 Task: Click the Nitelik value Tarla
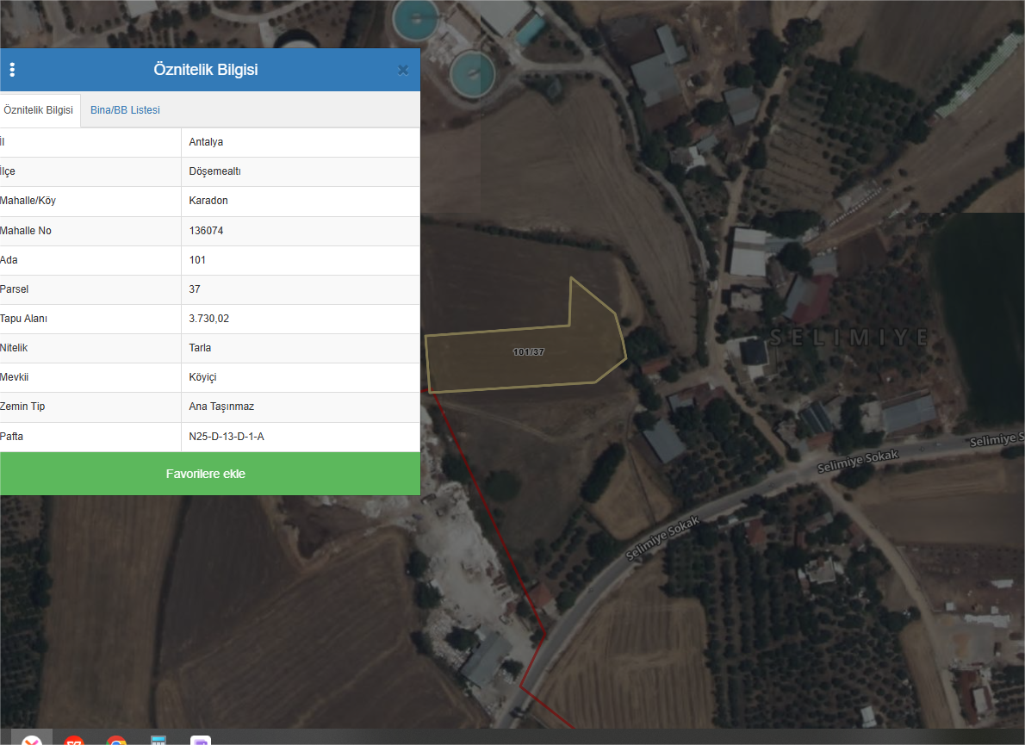[x=200, y=348]
